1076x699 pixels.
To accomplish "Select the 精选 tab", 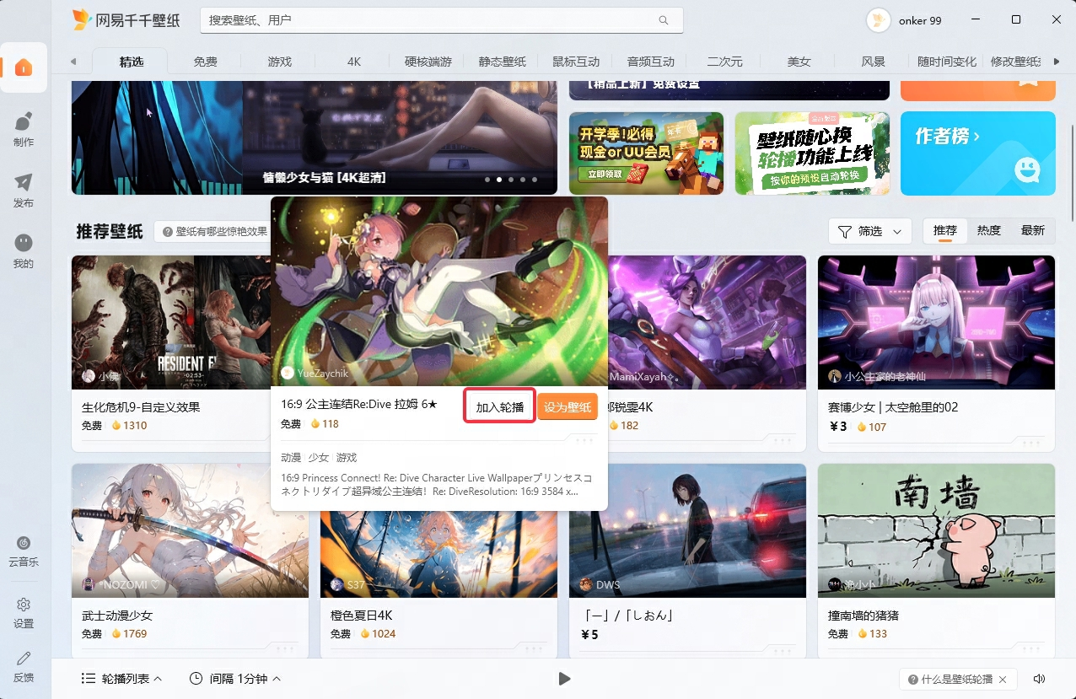I will tap(131, 62).
